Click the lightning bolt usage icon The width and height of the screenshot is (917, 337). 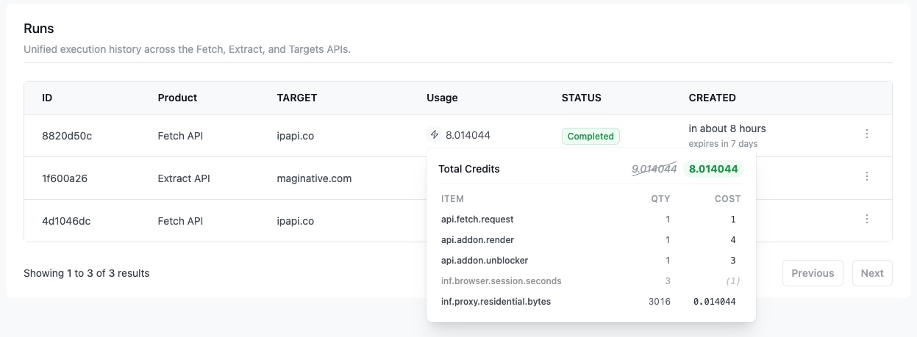434,135
